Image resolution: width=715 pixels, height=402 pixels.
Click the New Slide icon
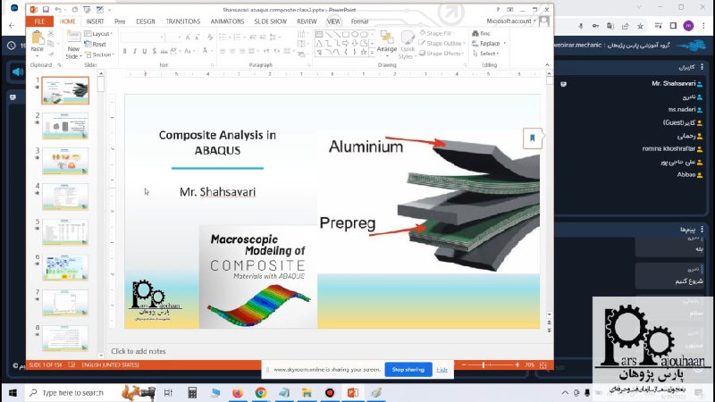click(73, 38)
